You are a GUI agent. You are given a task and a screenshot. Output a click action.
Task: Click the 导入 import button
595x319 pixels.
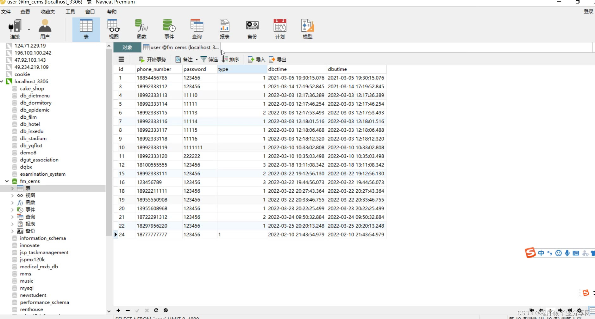click(256, 59)
